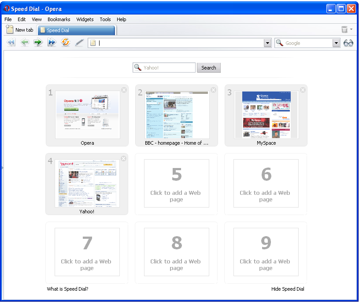Open the Widgets menu
The width and height of the screenshot is (359, 303).
pos(85,19)
